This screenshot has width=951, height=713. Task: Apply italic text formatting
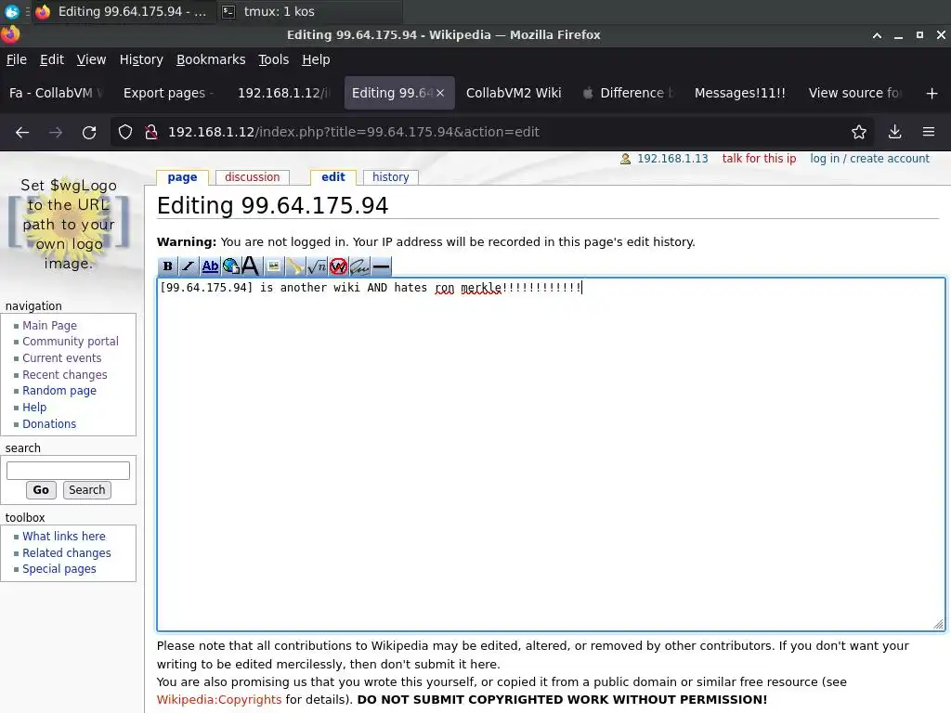(188, 266)
